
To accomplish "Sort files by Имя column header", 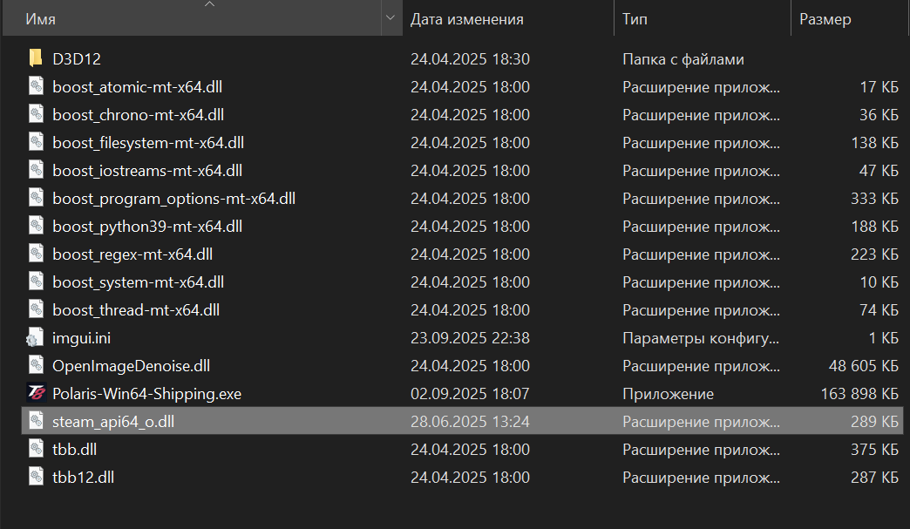I will click(42, 19).
